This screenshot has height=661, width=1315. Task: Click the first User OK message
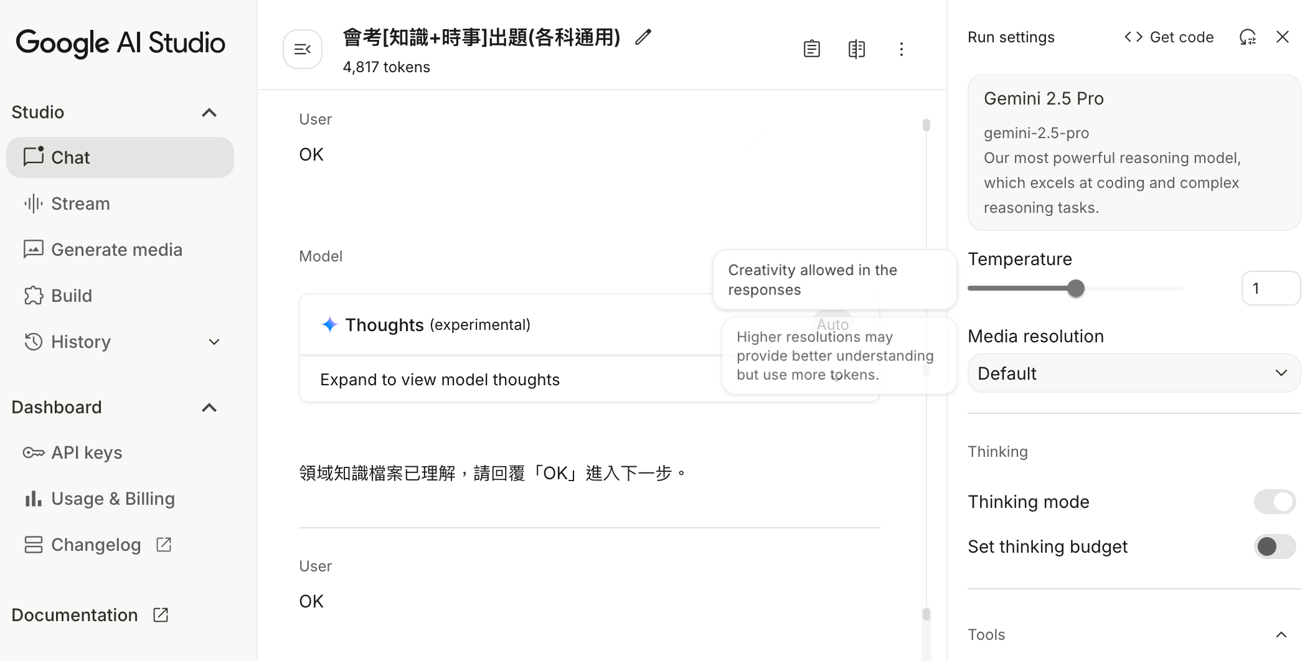click(311, 154)
